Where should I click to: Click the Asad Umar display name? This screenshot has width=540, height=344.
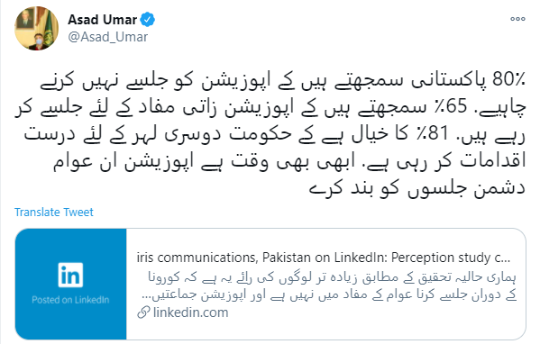[102, 20]
